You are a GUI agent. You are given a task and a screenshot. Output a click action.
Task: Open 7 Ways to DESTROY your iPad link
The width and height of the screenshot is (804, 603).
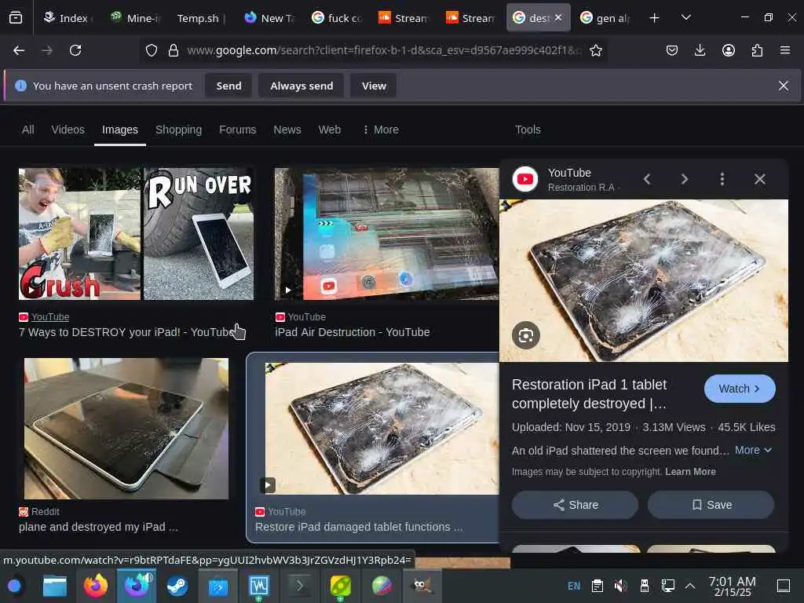[126, 332]
